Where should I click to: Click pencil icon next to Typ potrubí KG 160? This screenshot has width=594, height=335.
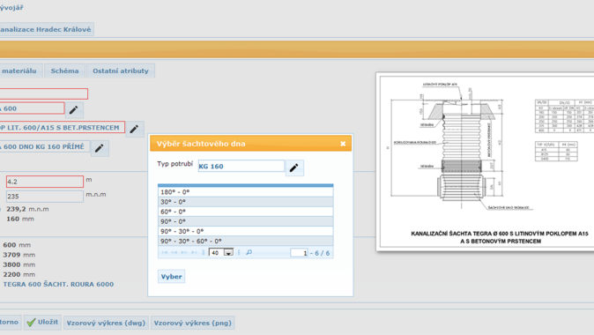pos(294,167)
